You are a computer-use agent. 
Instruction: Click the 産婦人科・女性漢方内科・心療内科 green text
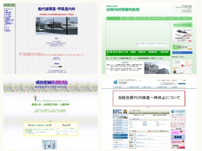[x=50, y=104]
